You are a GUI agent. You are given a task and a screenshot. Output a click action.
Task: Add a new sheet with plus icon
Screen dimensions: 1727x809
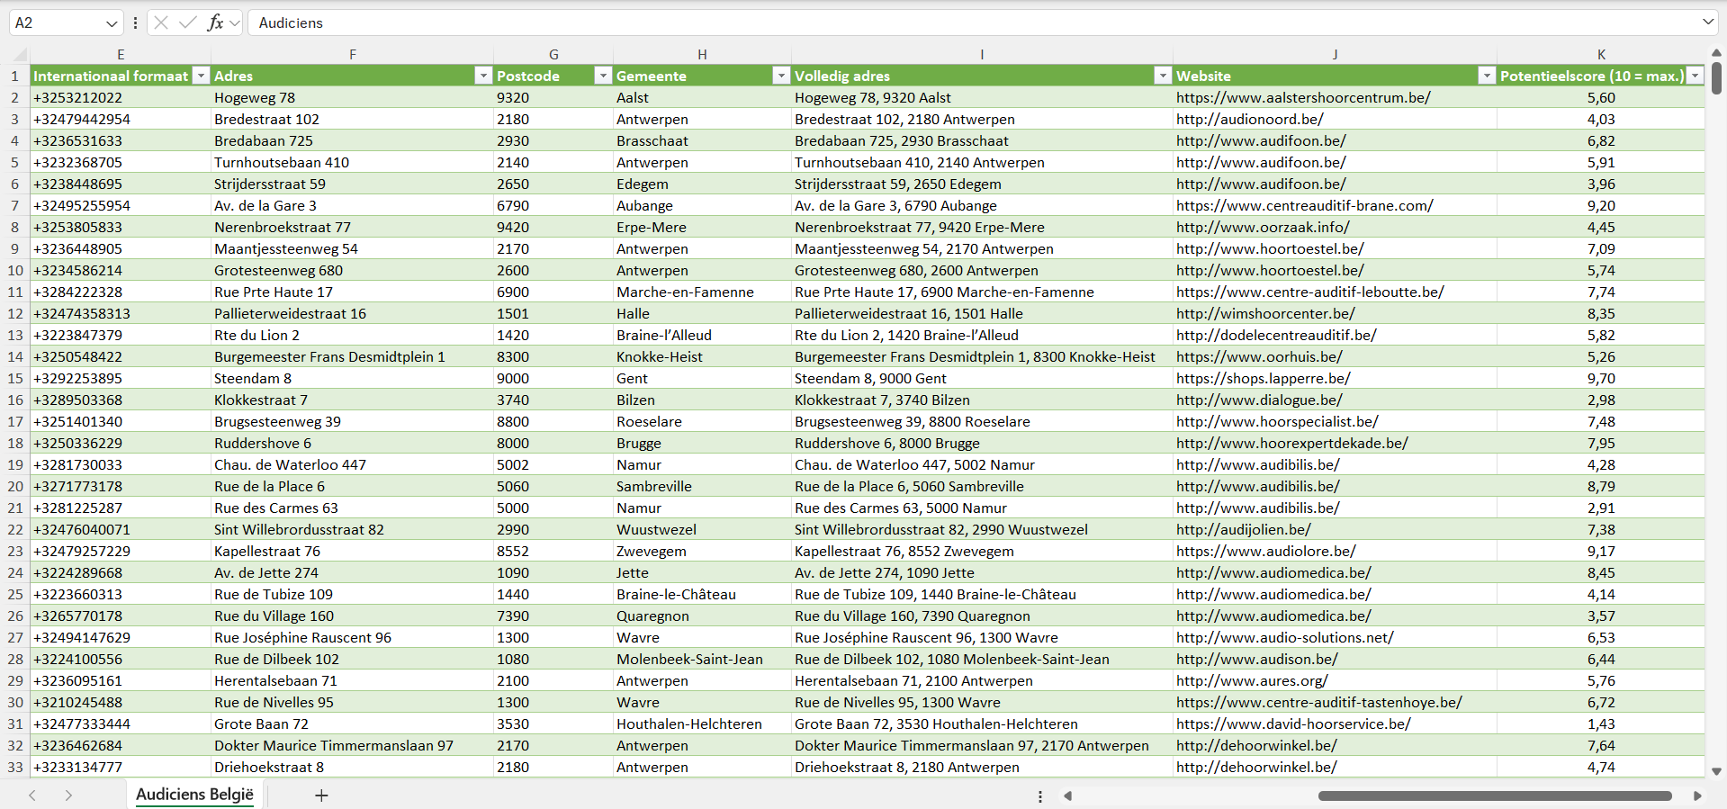tap(321, 796)
